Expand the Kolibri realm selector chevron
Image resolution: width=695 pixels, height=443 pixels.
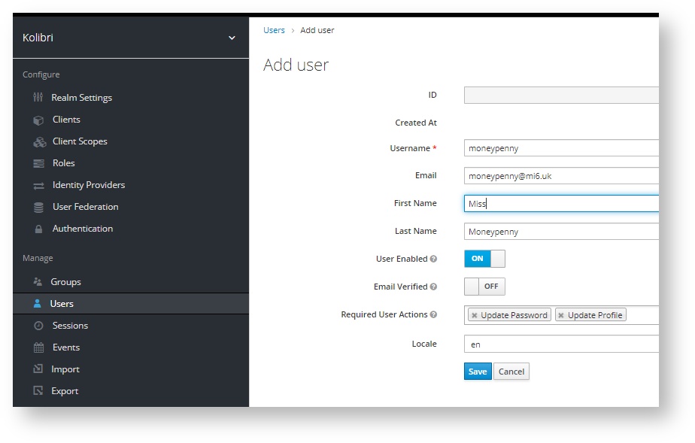[231, 36]
